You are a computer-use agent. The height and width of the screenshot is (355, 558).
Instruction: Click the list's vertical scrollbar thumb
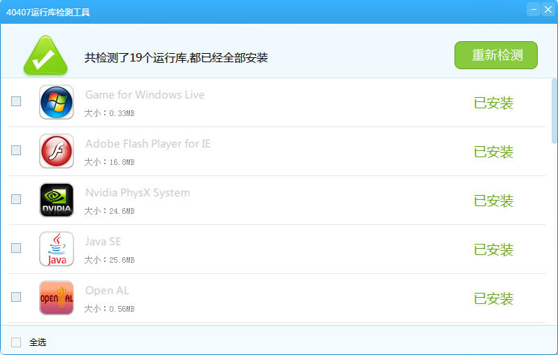pos(554,111)
